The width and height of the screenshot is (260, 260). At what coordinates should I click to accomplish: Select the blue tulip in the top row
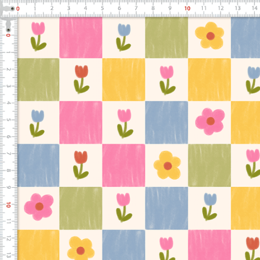coord(123,37)
